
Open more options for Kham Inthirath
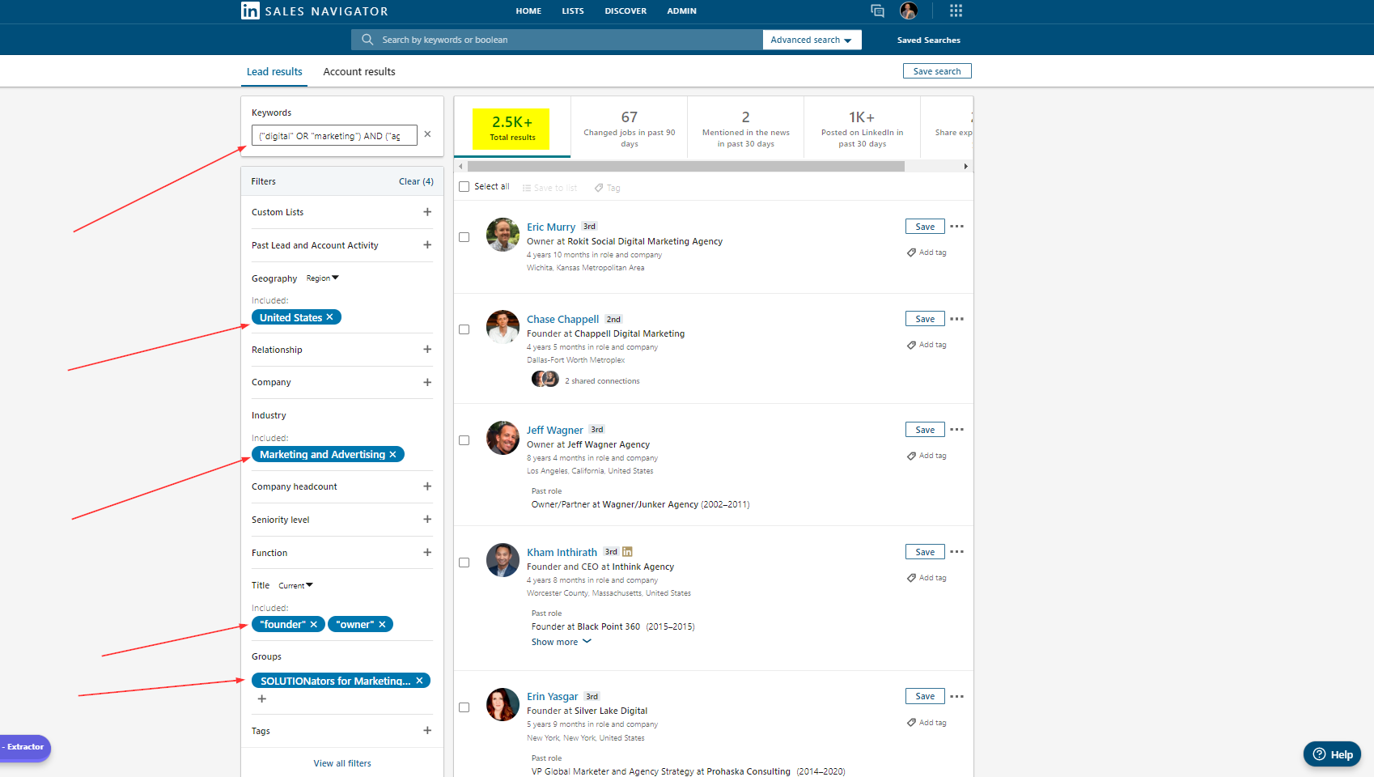[956, 552]
